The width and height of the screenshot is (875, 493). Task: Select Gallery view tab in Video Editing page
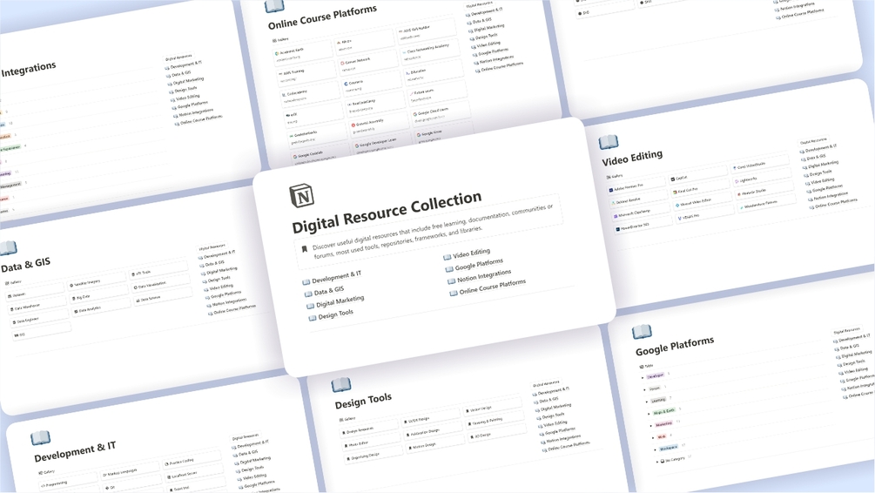point(615,177)
